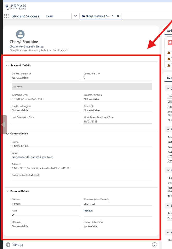Screen dimensions: 172x249
Task: Open Cheryl Fontaine tab actions dropdown
Action: click(x=113, y=16)
